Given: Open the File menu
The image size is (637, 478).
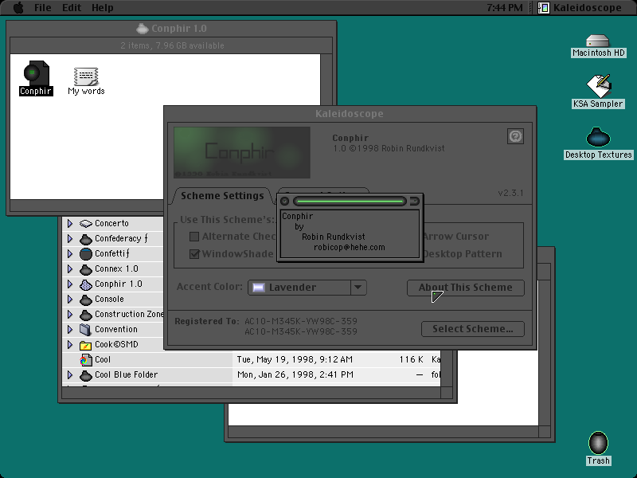Looking at the screenshot, I should coord(43,8).
